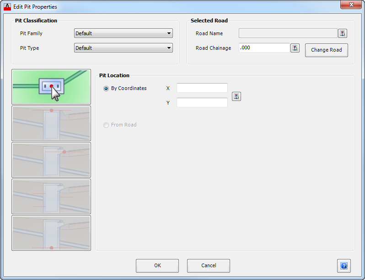Image resolution: width=365 pixels, height=280 pixels.
Task: Click the Cancel button
Action: point(209,265)
